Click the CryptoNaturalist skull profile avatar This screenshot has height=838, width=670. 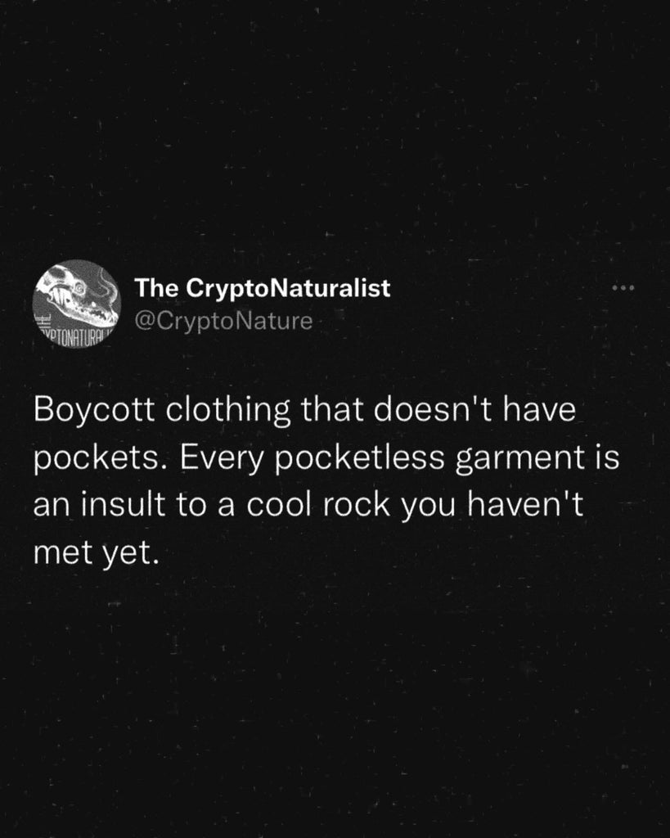tap(76, 304)
